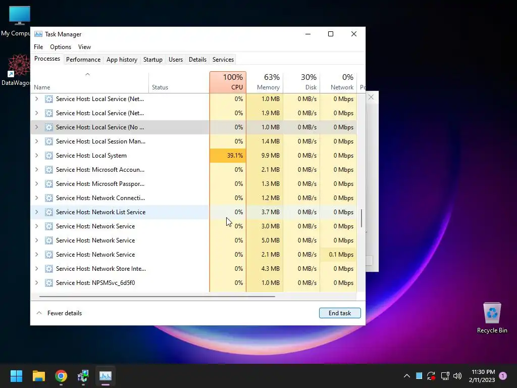This screenshot has height=388, width=517.
Task: Expand Service Host: Local System
Action: point(36,156)
